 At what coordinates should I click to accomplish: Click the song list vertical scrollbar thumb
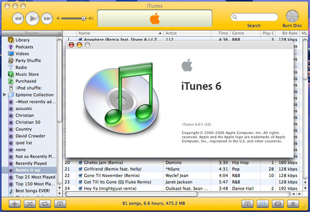[305, 59]
